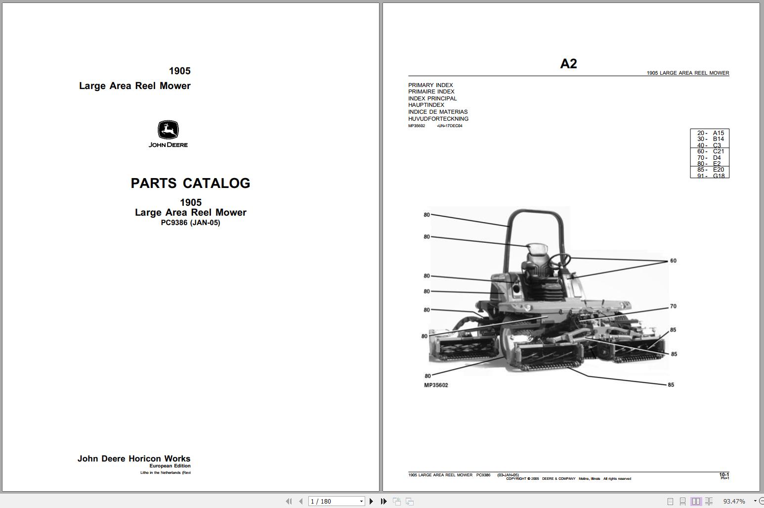Image resolution: width=764 pixels, height=508 pixels.
Task: Open the zoom level dropdown arrow
Action: (x=755, y=502)
